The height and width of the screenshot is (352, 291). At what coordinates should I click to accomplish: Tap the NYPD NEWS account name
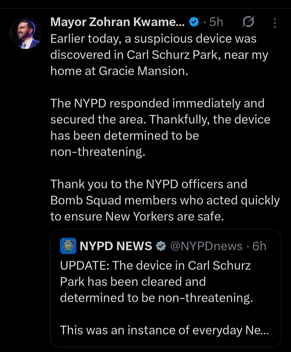coord(116,246)
